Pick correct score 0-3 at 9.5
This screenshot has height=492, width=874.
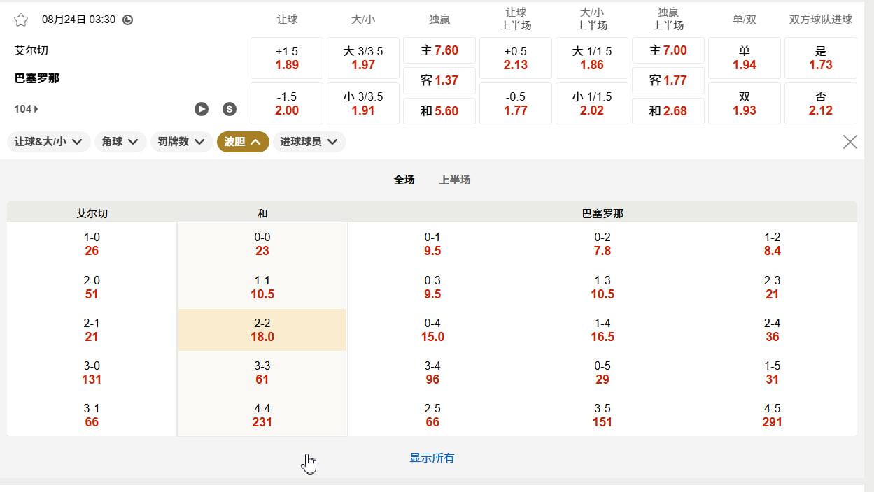tap(432, 287)
